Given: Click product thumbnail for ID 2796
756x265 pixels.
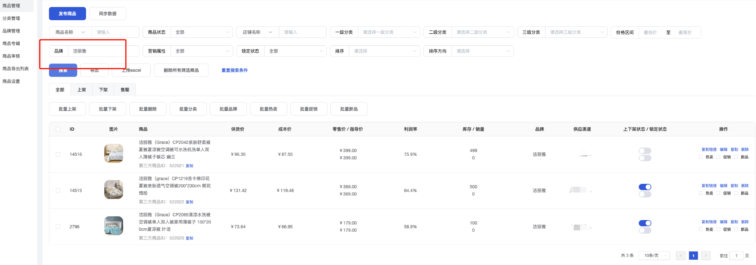Looking at the screenshot, I should pos(114,226).
